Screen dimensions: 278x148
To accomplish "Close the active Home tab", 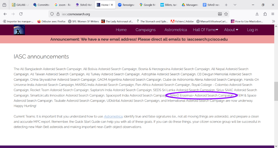I will point(112,5).
